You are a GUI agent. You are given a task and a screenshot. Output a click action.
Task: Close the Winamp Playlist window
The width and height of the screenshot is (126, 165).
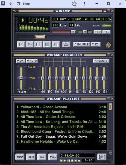112,98
